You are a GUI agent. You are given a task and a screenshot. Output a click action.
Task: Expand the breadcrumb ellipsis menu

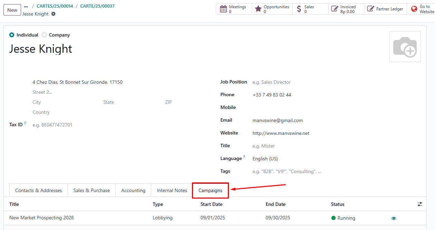click(26, 6)
